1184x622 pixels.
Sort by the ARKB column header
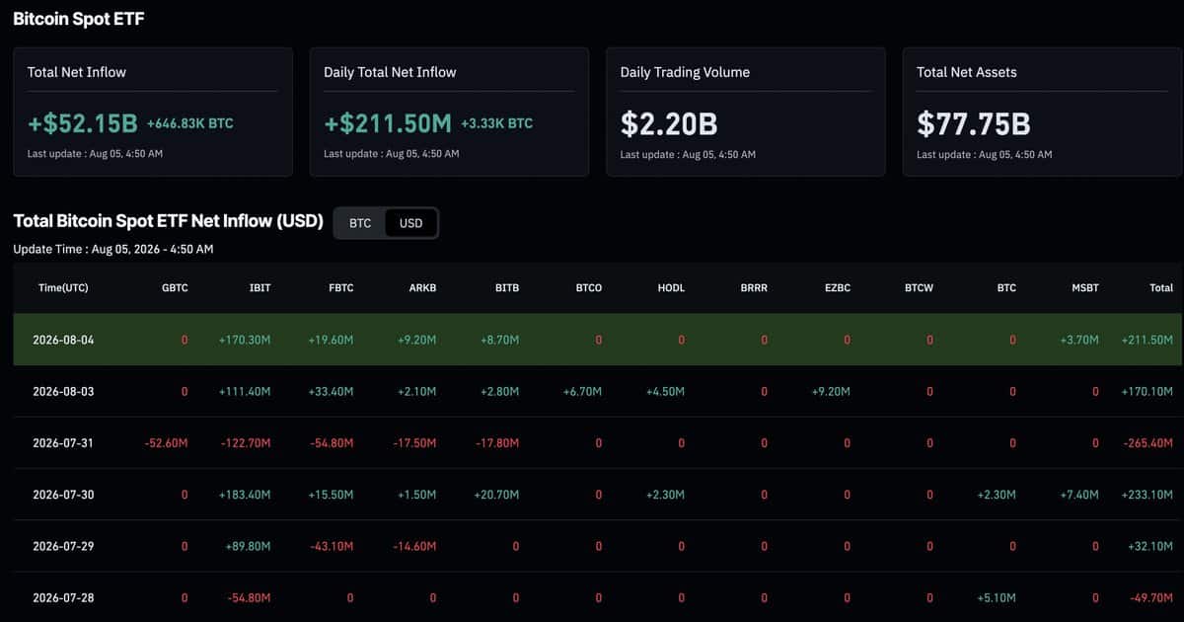(x=422, y=288)
